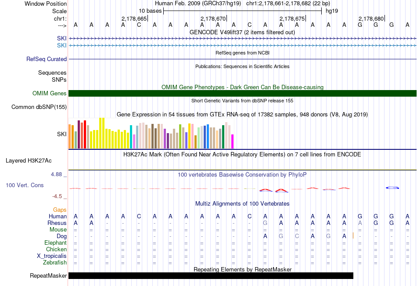Click the RefSeq genes from NCBI title
Viewport: 417px width, 286px height.
[x=243, y=53]
